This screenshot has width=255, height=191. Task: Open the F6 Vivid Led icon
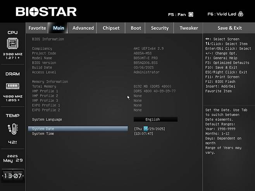[x=241, y=14]
